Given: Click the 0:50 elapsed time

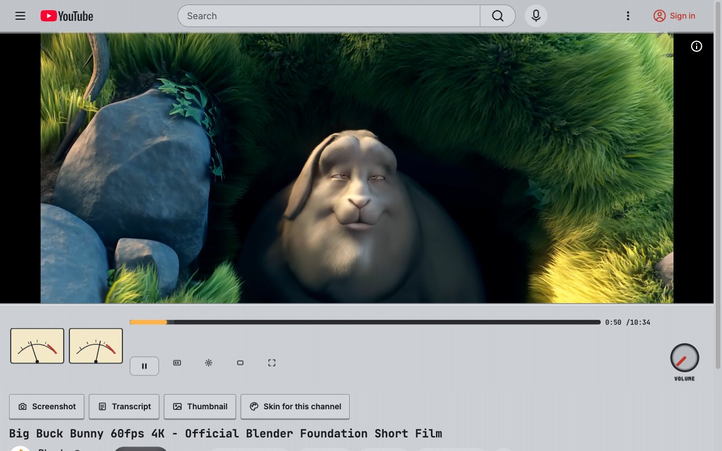Looking at the screenshot, I should (613, 322).
